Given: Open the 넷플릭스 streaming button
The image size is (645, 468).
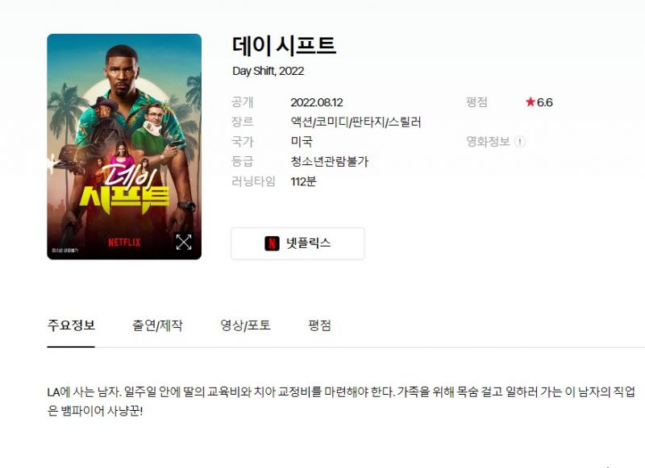Looking at the screenshot, I should tap(298, 243).
